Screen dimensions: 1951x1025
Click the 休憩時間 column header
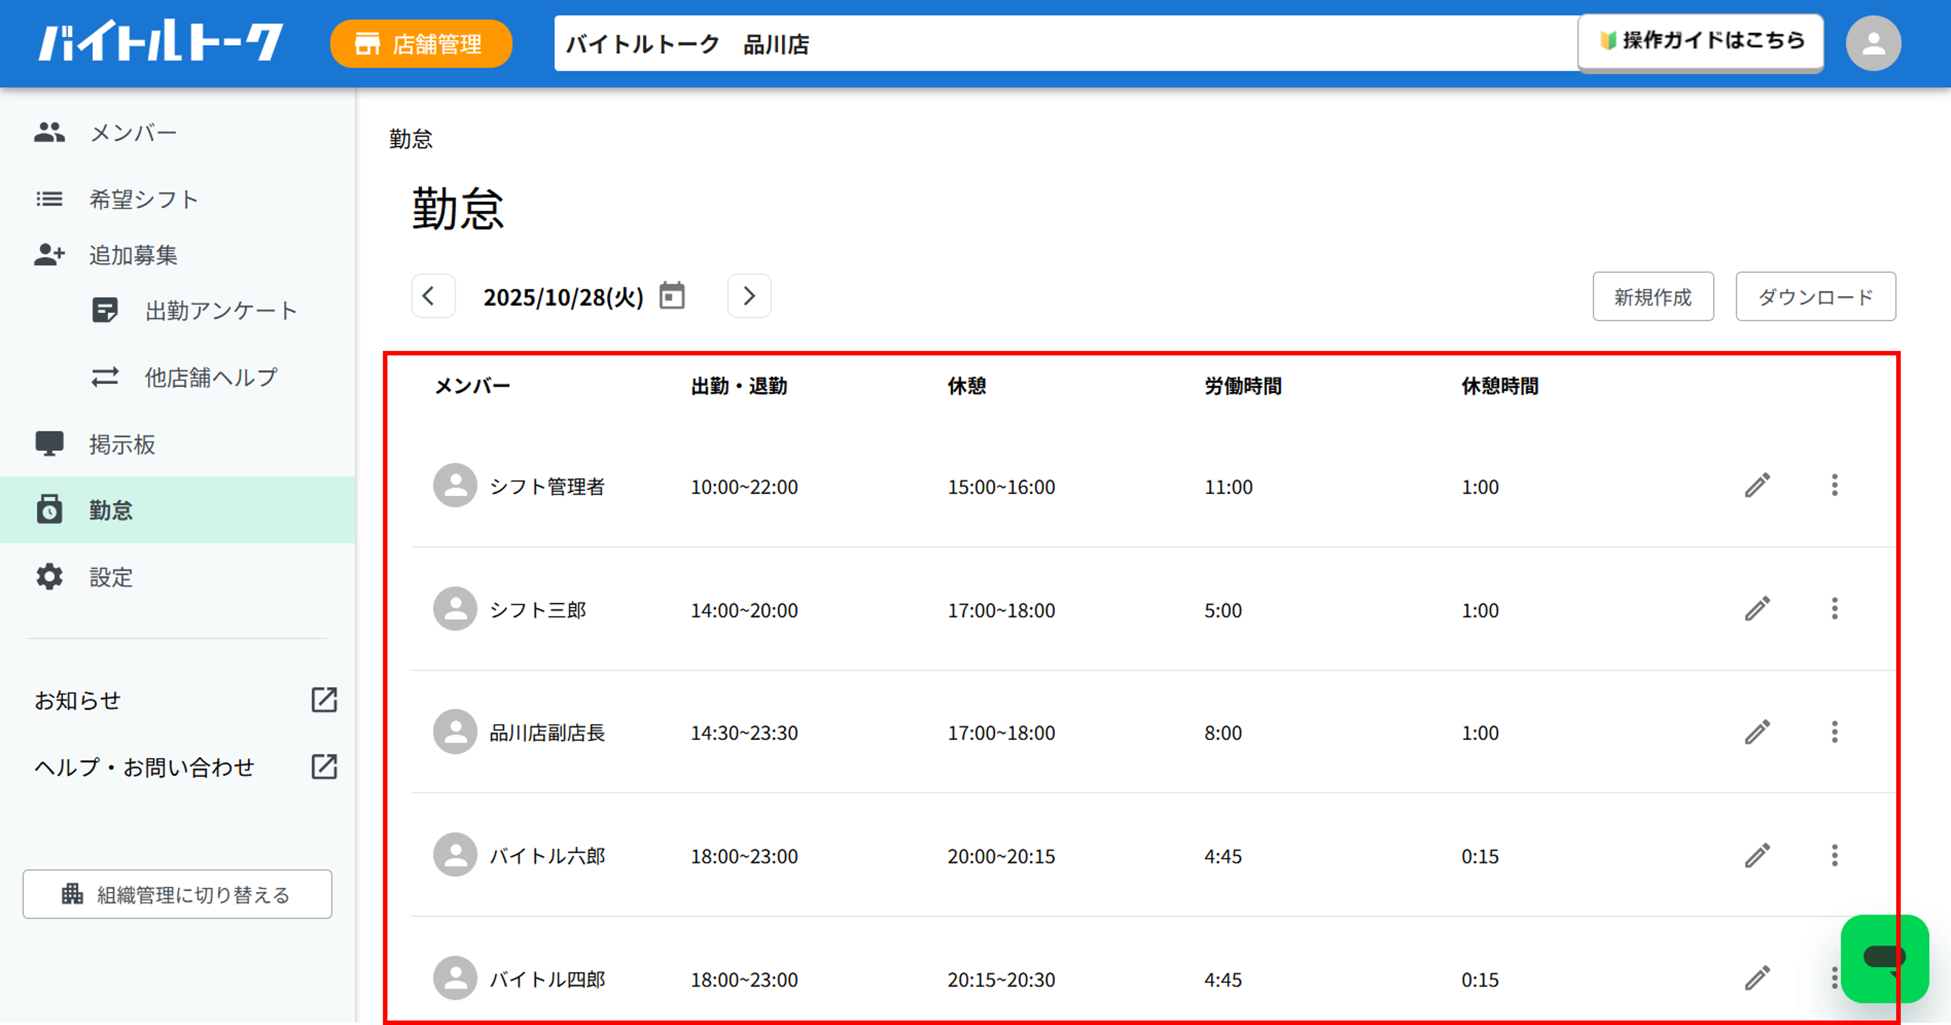[x=1499, y=386]
